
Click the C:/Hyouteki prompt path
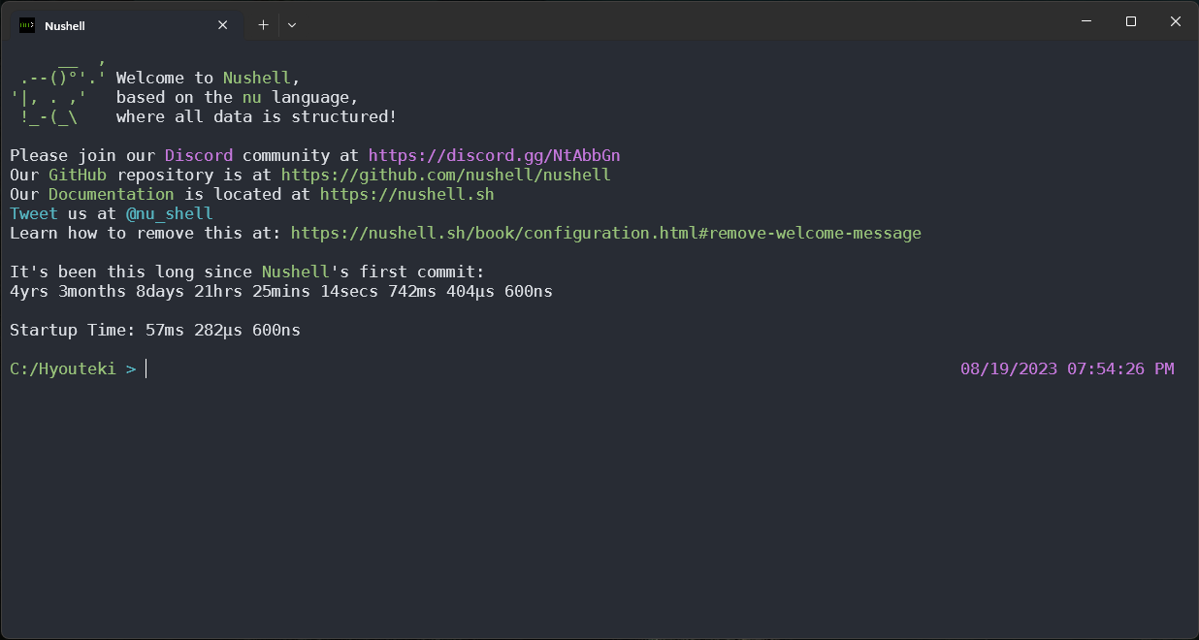point(64,368)
